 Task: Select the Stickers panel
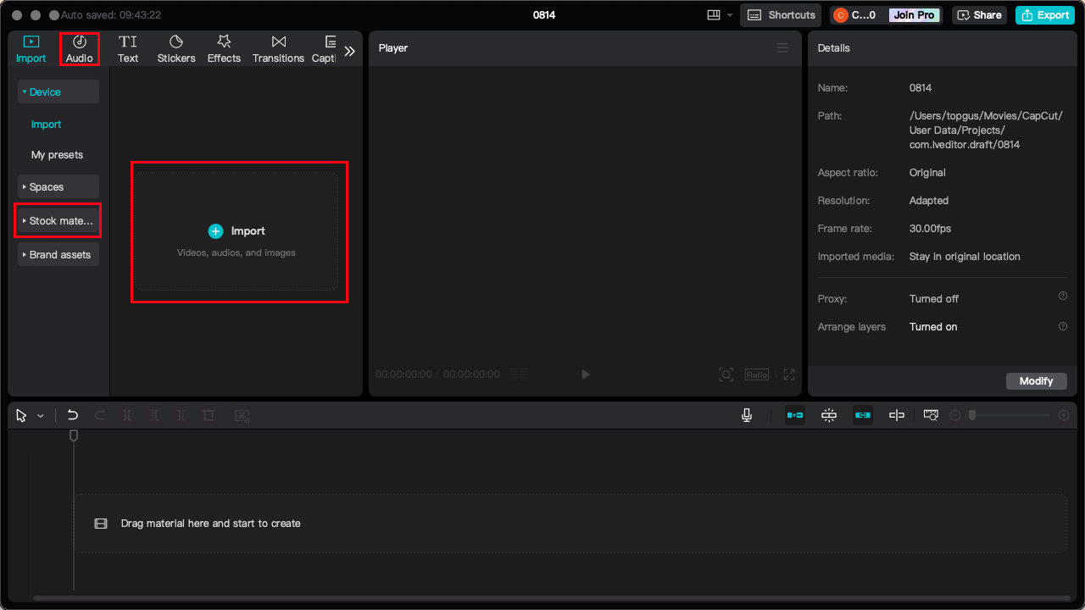(175, 48)
